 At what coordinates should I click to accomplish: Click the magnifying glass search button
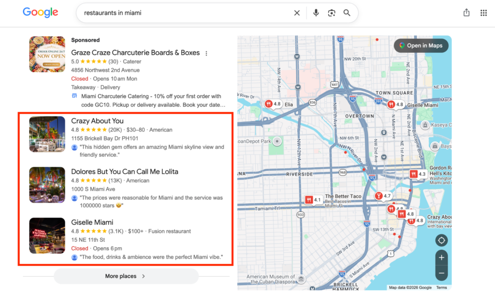click(347, 13)
